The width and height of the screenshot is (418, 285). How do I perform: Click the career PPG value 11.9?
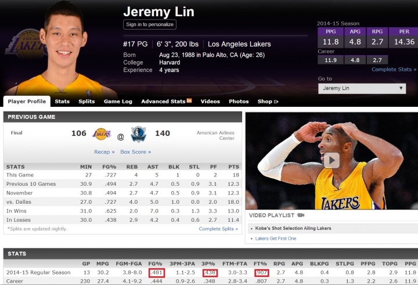pos(330,60)
